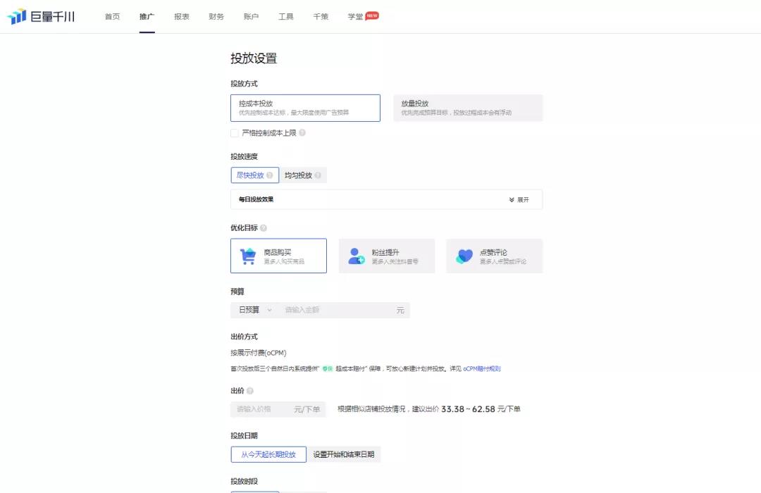
Task: Click the 请输入金额 budget input field
Action: pos(338,310)
